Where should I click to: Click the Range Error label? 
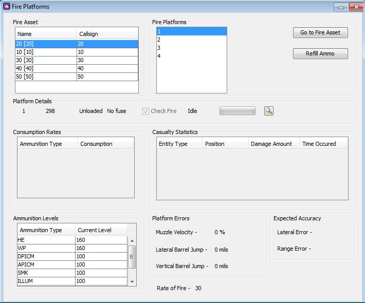294,249
